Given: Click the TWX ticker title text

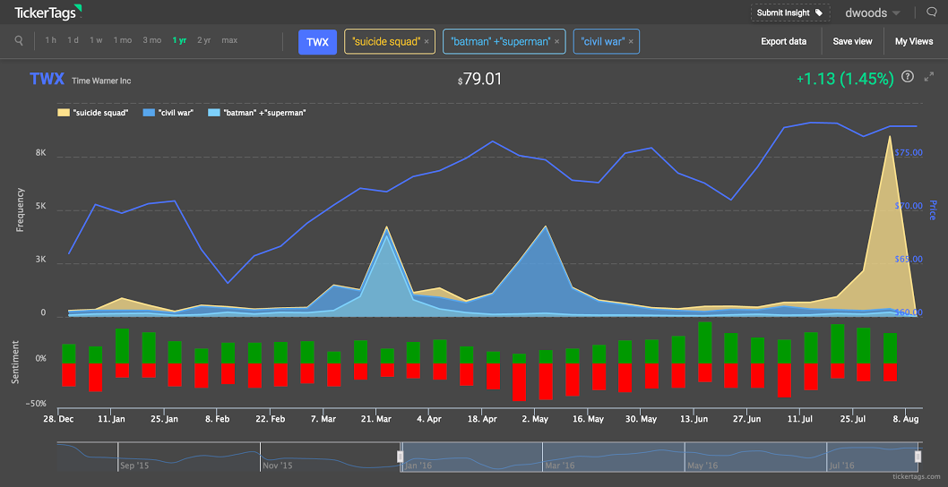Looking at the screenshot, I should pyautogui.click(x=47, y=79).
